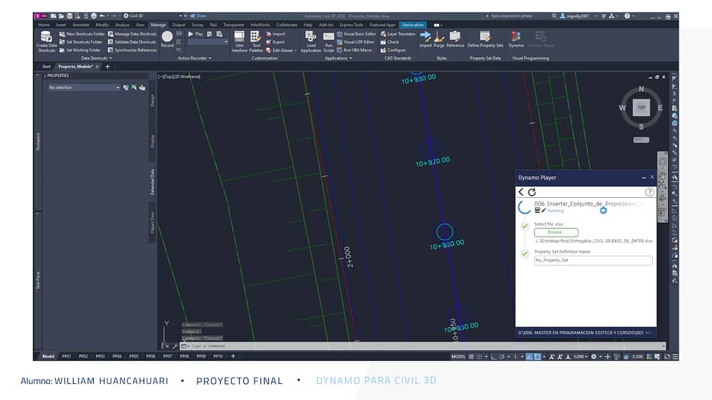Image resolution: width=712 pixels, height=400 pixels.
Task: Open the Output ribbon tab
Action: tap(179, 25)
